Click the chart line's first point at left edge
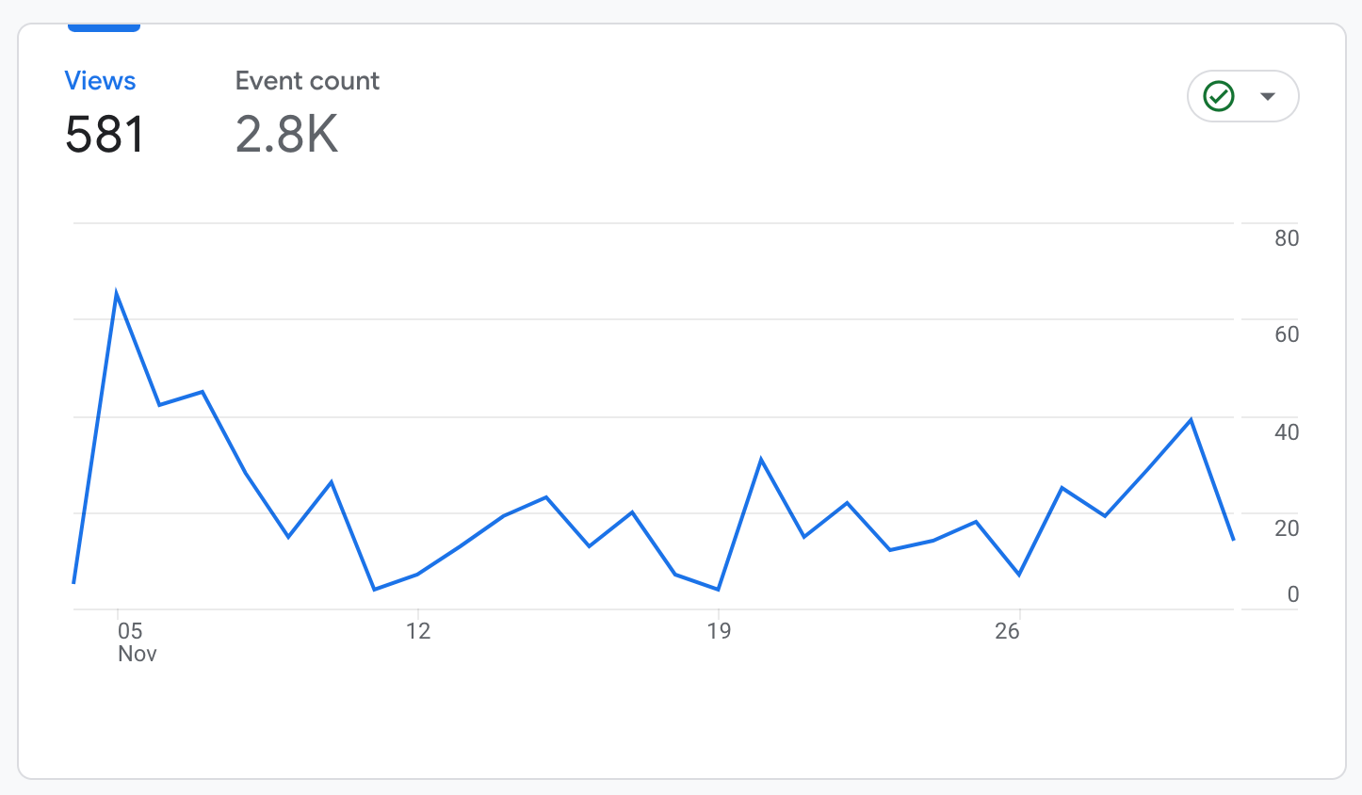 tap(74, 582)
